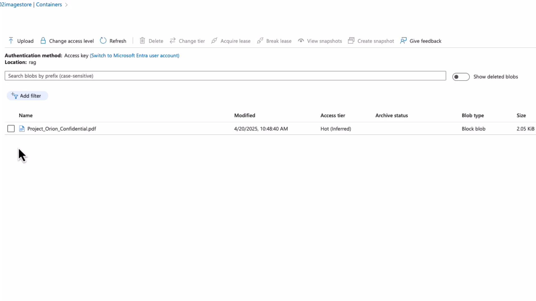Screen dimensions: 536x301
Task: Select Break lease from the toolbar
Action: point(260,41)
